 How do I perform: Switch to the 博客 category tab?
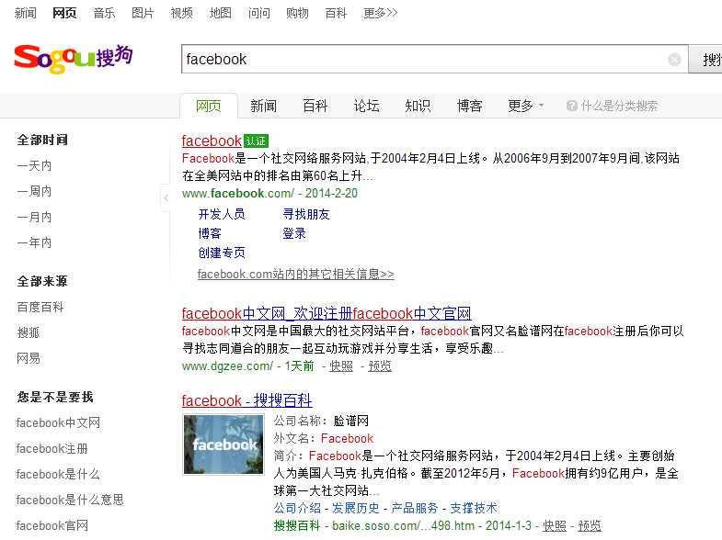click(x=469, y=107)
